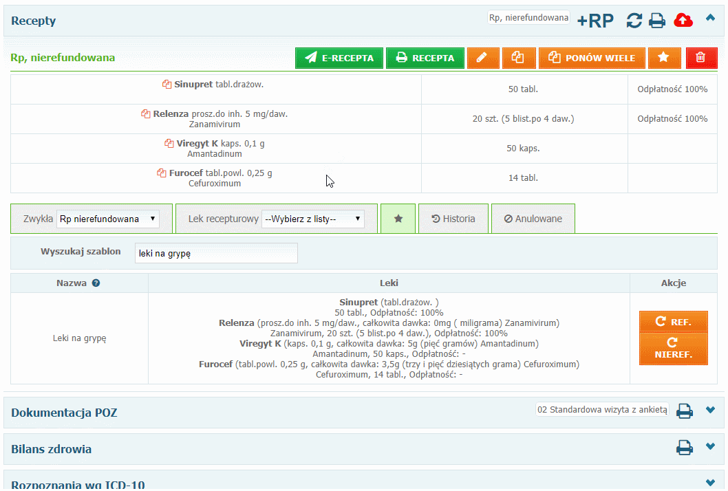
Task: Click the red cloud upload icon
Action: [x=683, y=21]
